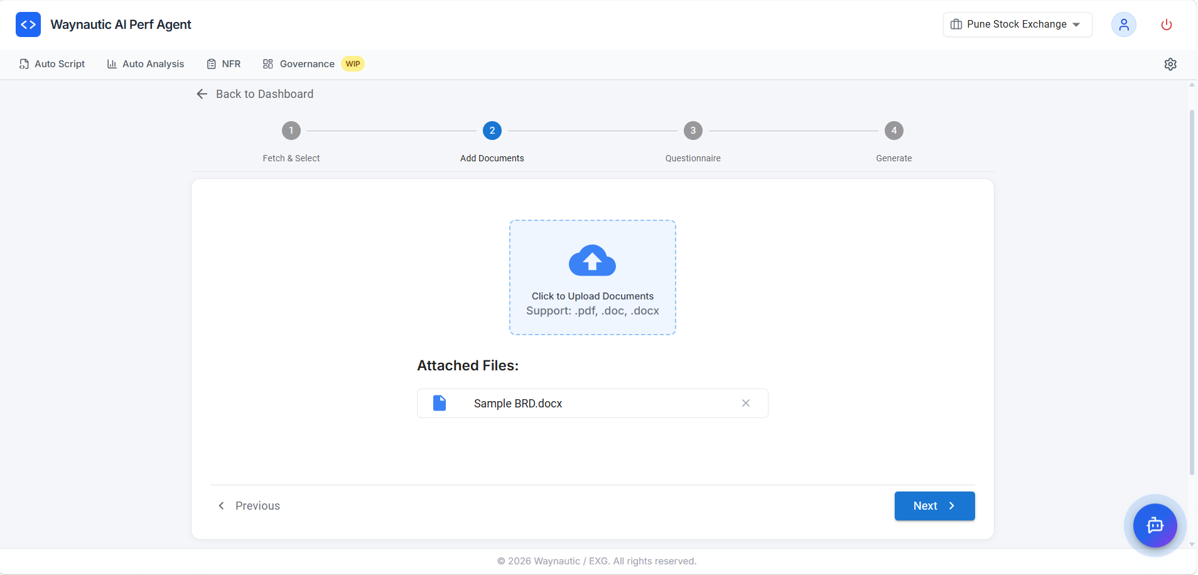The image size is (1198, 575).
Task: Click the Back to Dashboard link
Action: [264, 94]
